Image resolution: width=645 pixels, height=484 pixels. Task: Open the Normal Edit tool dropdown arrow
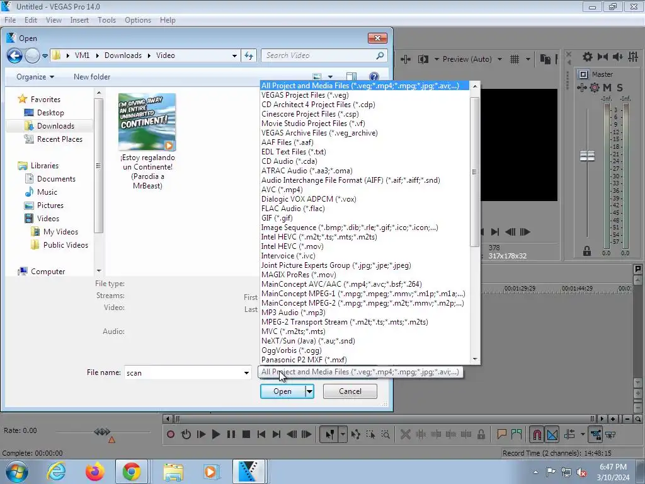point(343,434)
